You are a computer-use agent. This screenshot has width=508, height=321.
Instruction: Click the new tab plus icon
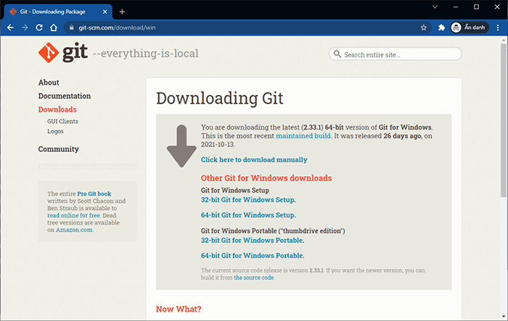coord(122,12)
